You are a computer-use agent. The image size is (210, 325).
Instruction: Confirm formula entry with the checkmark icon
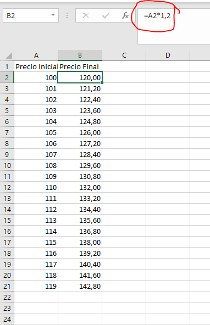(x=106, y=15)
